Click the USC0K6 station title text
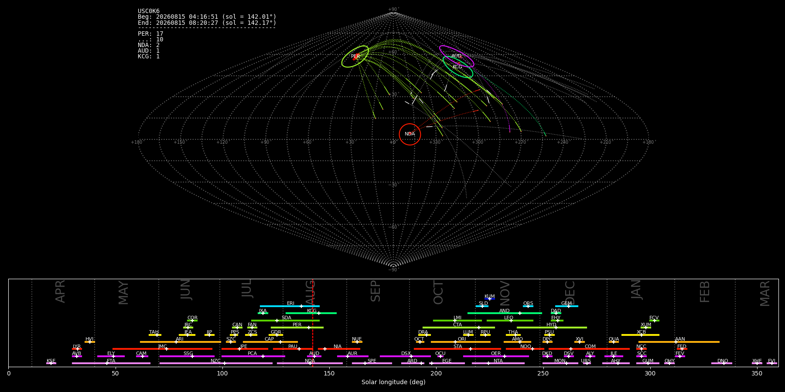 (149, 11)
